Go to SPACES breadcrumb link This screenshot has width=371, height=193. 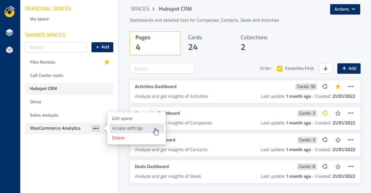(x=140, y=9)
